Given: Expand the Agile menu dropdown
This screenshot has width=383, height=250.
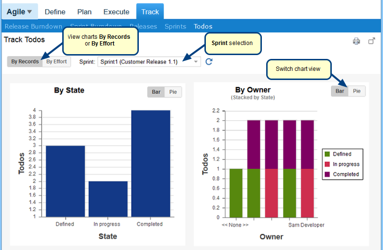Looking at the screenshot, I should pyautogui.click(x=19, y=12).
